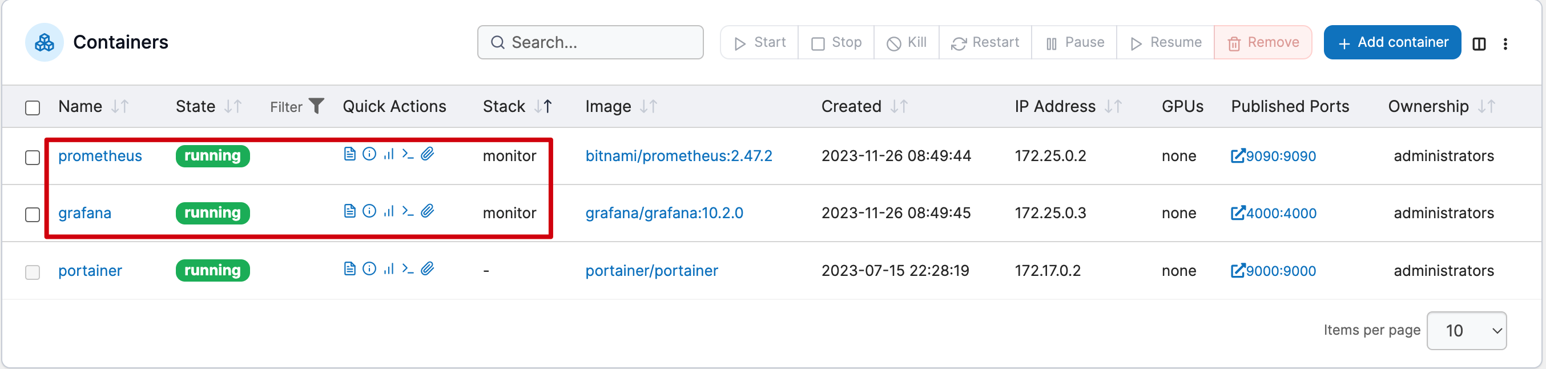Open the portainer container link
The height and width of the screenshot is (369, 1546).
coord(90,271)
